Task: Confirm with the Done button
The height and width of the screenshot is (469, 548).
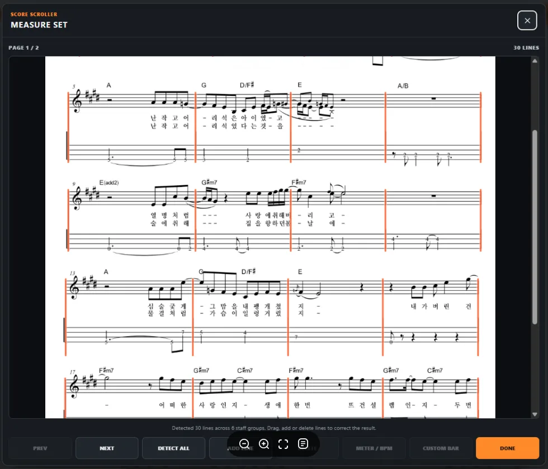Action: pyautogui.click(x=508, y=448)
